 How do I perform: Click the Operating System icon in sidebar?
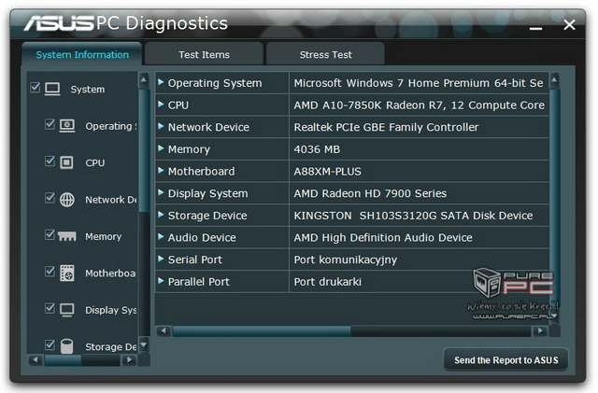[67, 125]
